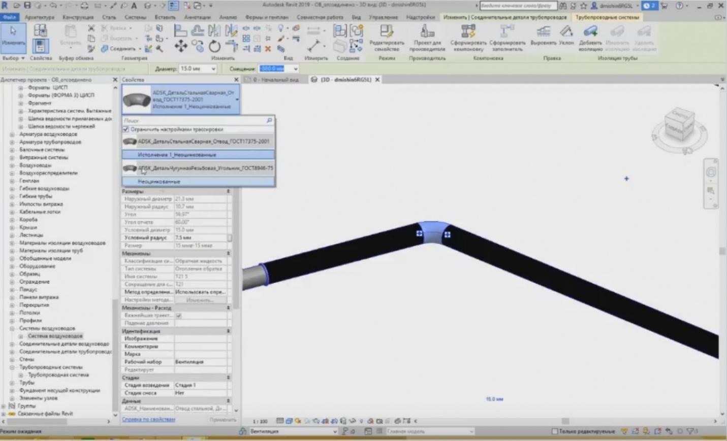Click the Условный радиус value 7.5 мм
727x441 pixels.
(201, 238)
